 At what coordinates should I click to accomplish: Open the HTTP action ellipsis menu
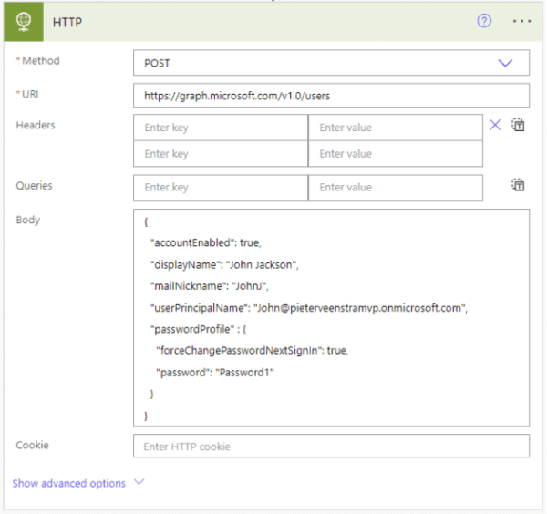click(521, 21)
